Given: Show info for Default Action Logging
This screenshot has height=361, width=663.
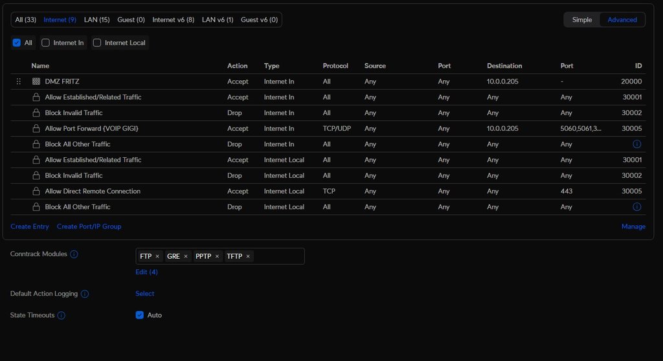Looking at the screenshot, I should 85,294.
